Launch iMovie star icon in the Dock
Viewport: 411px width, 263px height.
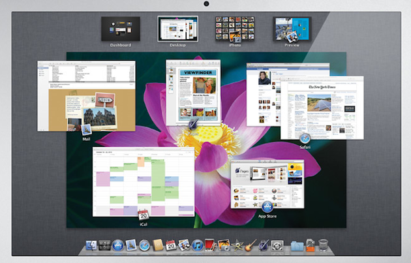237,245
